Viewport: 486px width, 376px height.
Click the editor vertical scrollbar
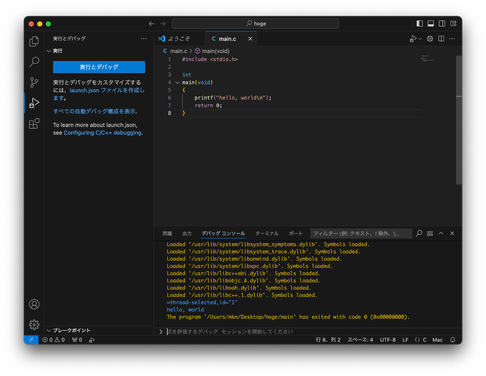pos(459,120)
